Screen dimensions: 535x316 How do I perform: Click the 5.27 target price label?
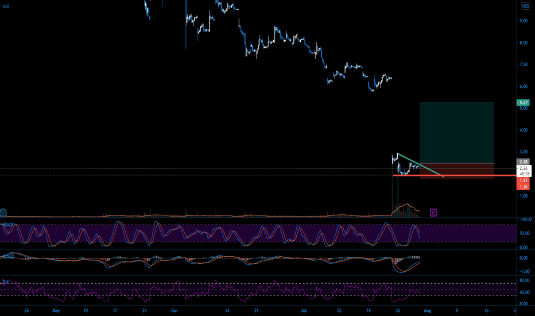tap(524, 102)
